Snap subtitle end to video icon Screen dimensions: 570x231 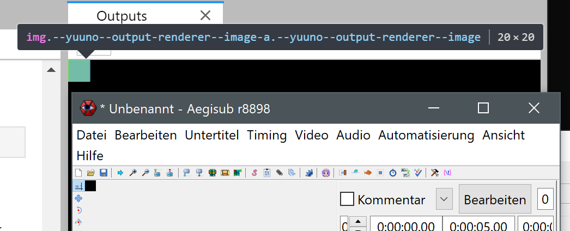[x=199, y=173]
